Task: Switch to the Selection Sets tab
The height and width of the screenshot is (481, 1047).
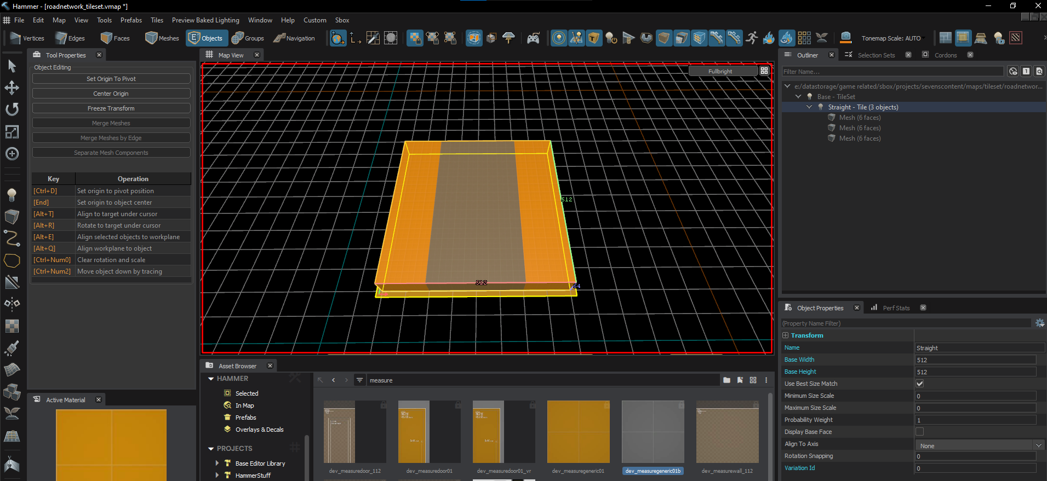Action: 876,55
